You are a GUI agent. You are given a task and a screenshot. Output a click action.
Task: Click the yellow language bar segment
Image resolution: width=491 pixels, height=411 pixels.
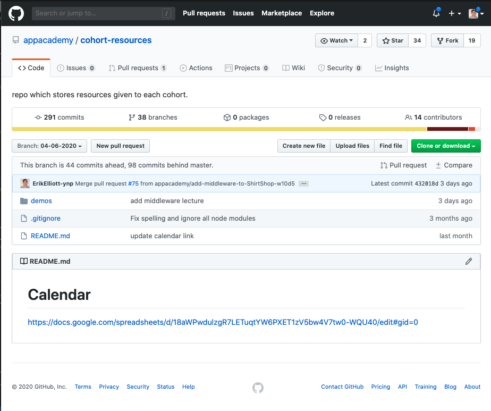click(x=219, y=129)
